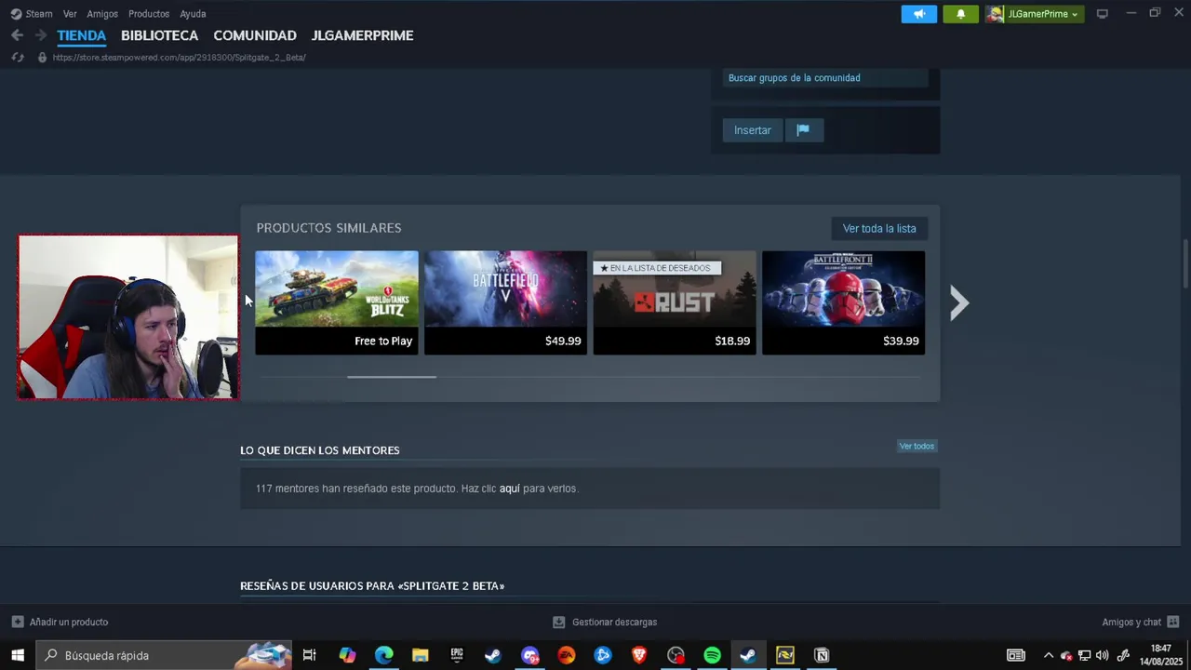This screenshot has height=670, width=1191.
Task: Open the Steam menu
Action: pos(32,14)
